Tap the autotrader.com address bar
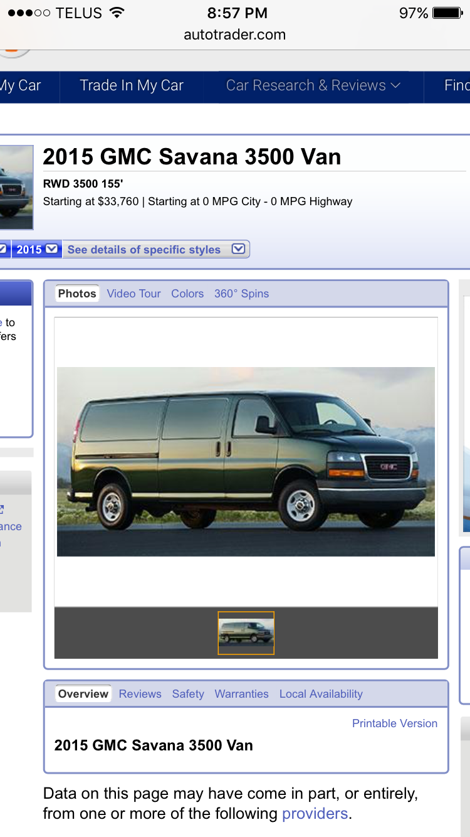Viewport: 470px width, 837px height. 235,35
